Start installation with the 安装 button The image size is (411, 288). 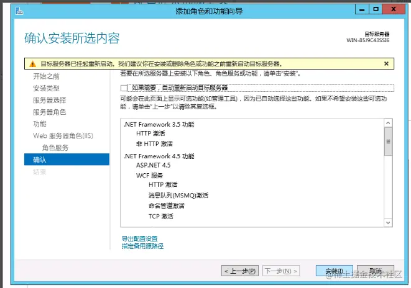click(334, 271)
